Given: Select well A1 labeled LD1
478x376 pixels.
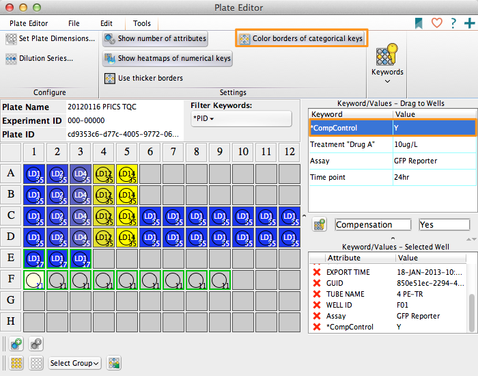Looking at the screenshot, I should (34, 174).
